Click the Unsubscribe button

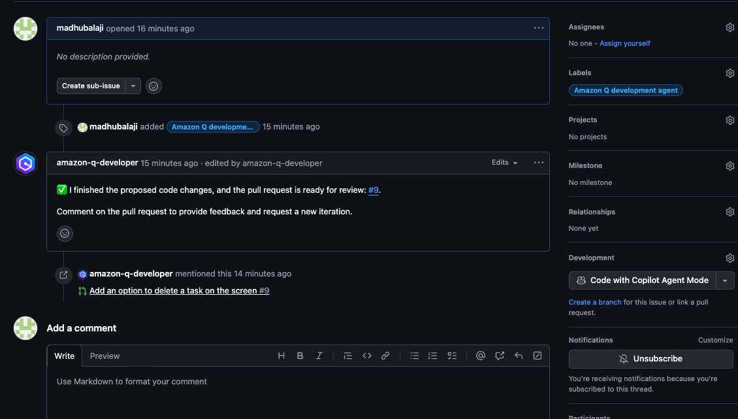click(651, 359)
